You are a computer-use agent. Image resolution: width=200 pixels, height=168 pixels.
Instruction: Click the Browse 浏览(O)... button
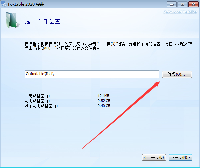(x=177, y=74)
